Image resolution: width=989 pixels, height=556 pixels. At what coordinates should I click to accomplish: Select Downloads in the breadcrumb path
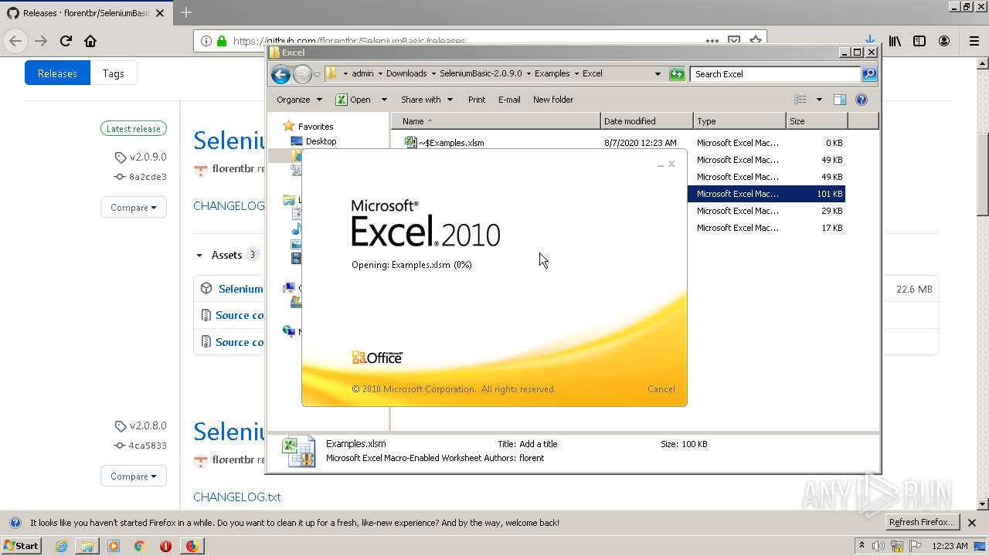tap(406, 74)
